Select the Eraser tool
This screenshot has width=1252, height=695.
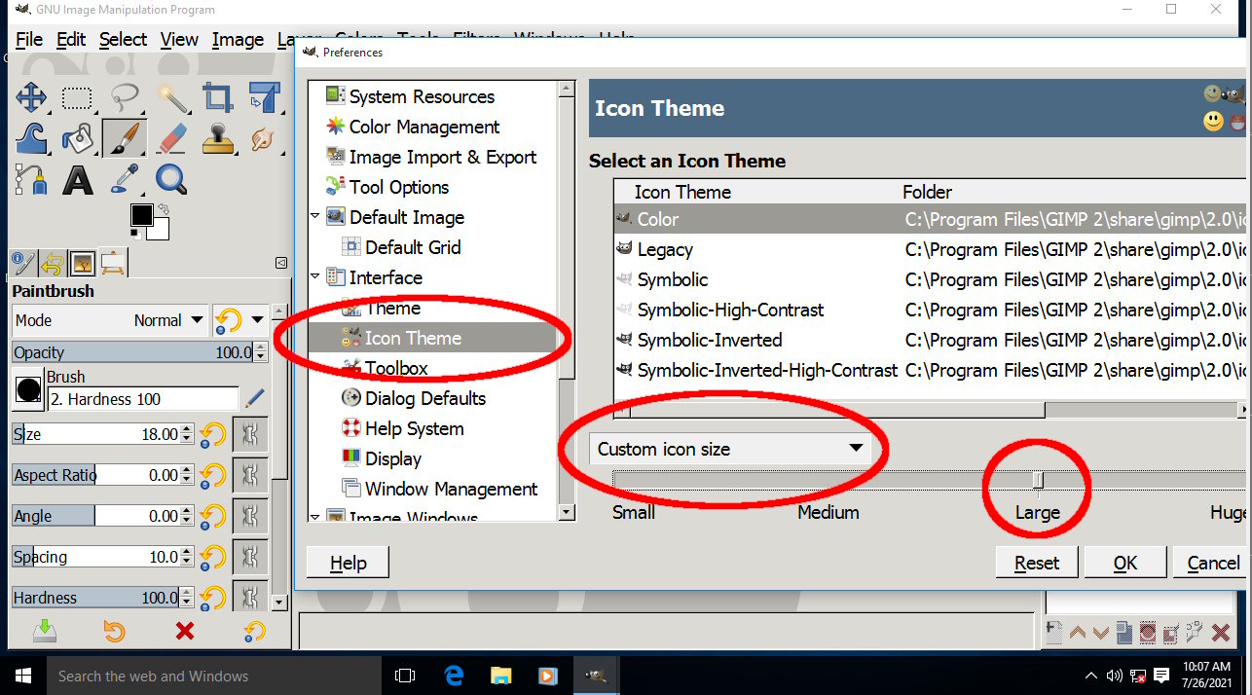(x=171, y=138)
